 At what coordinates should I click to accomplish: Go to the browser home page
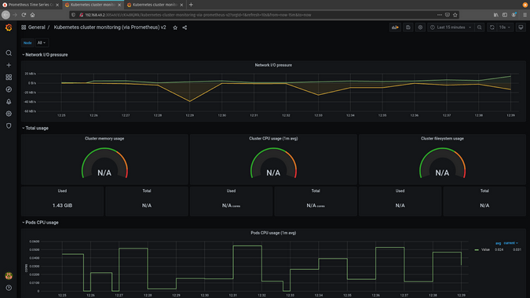33,15
